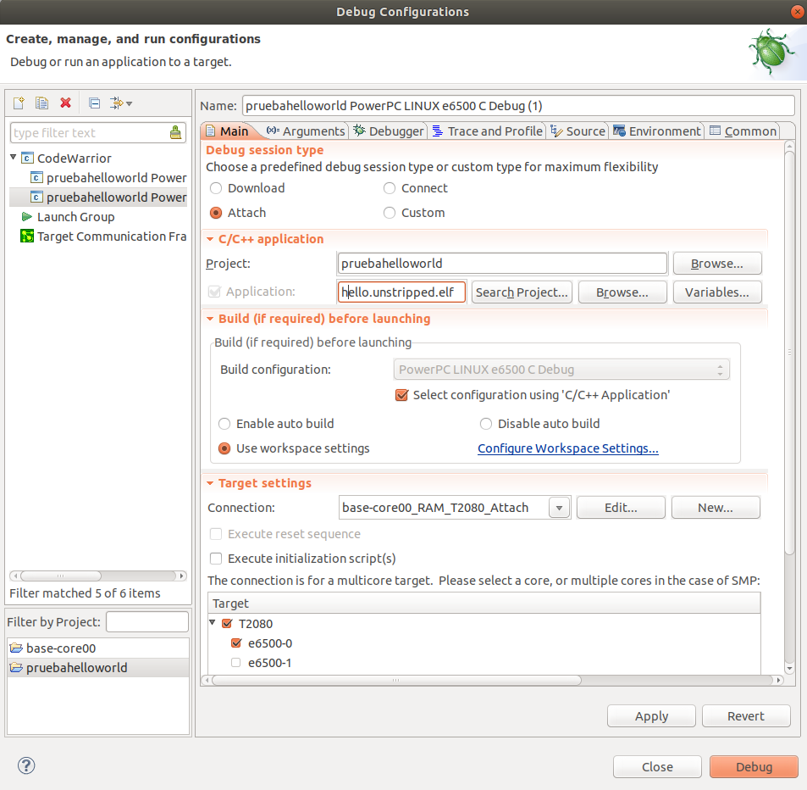807x790 pixels.
Task: Click the Project name field
Action: [x=502, y=264]
